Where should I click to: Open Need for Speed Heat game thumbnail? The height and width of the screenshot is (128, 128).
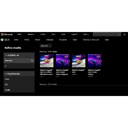point(79,60)
